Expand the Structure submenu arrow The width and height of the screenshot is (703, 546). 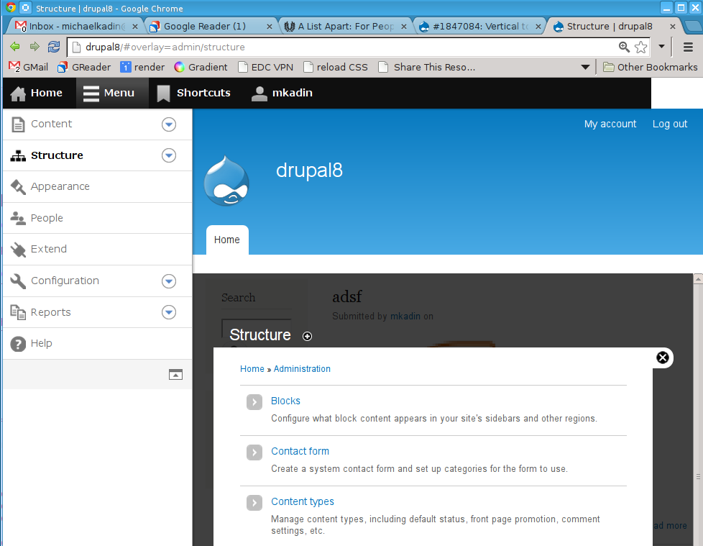pos(169,155)
